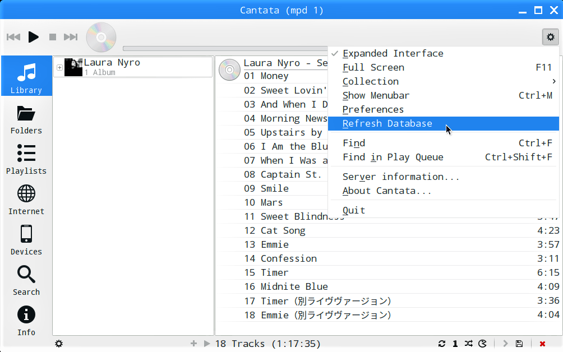Viewport: 563px width, 352px height.
Task: Click the grayed forward arrow in status bar
Action: tap(505, 344)
